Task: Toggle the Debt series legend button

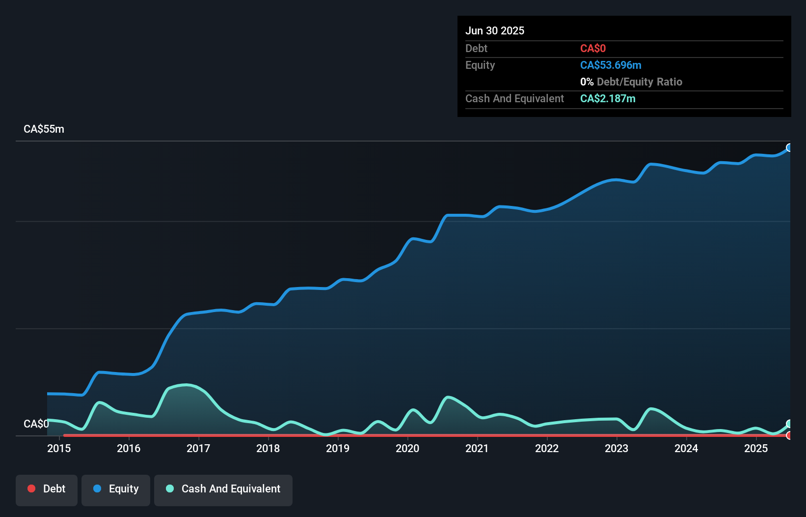Action: click(x=47, y=490)
